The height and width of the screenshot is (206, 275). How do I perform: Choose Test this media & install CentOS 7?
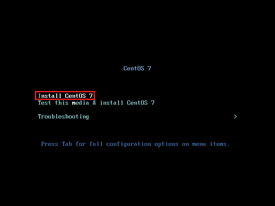96,103
